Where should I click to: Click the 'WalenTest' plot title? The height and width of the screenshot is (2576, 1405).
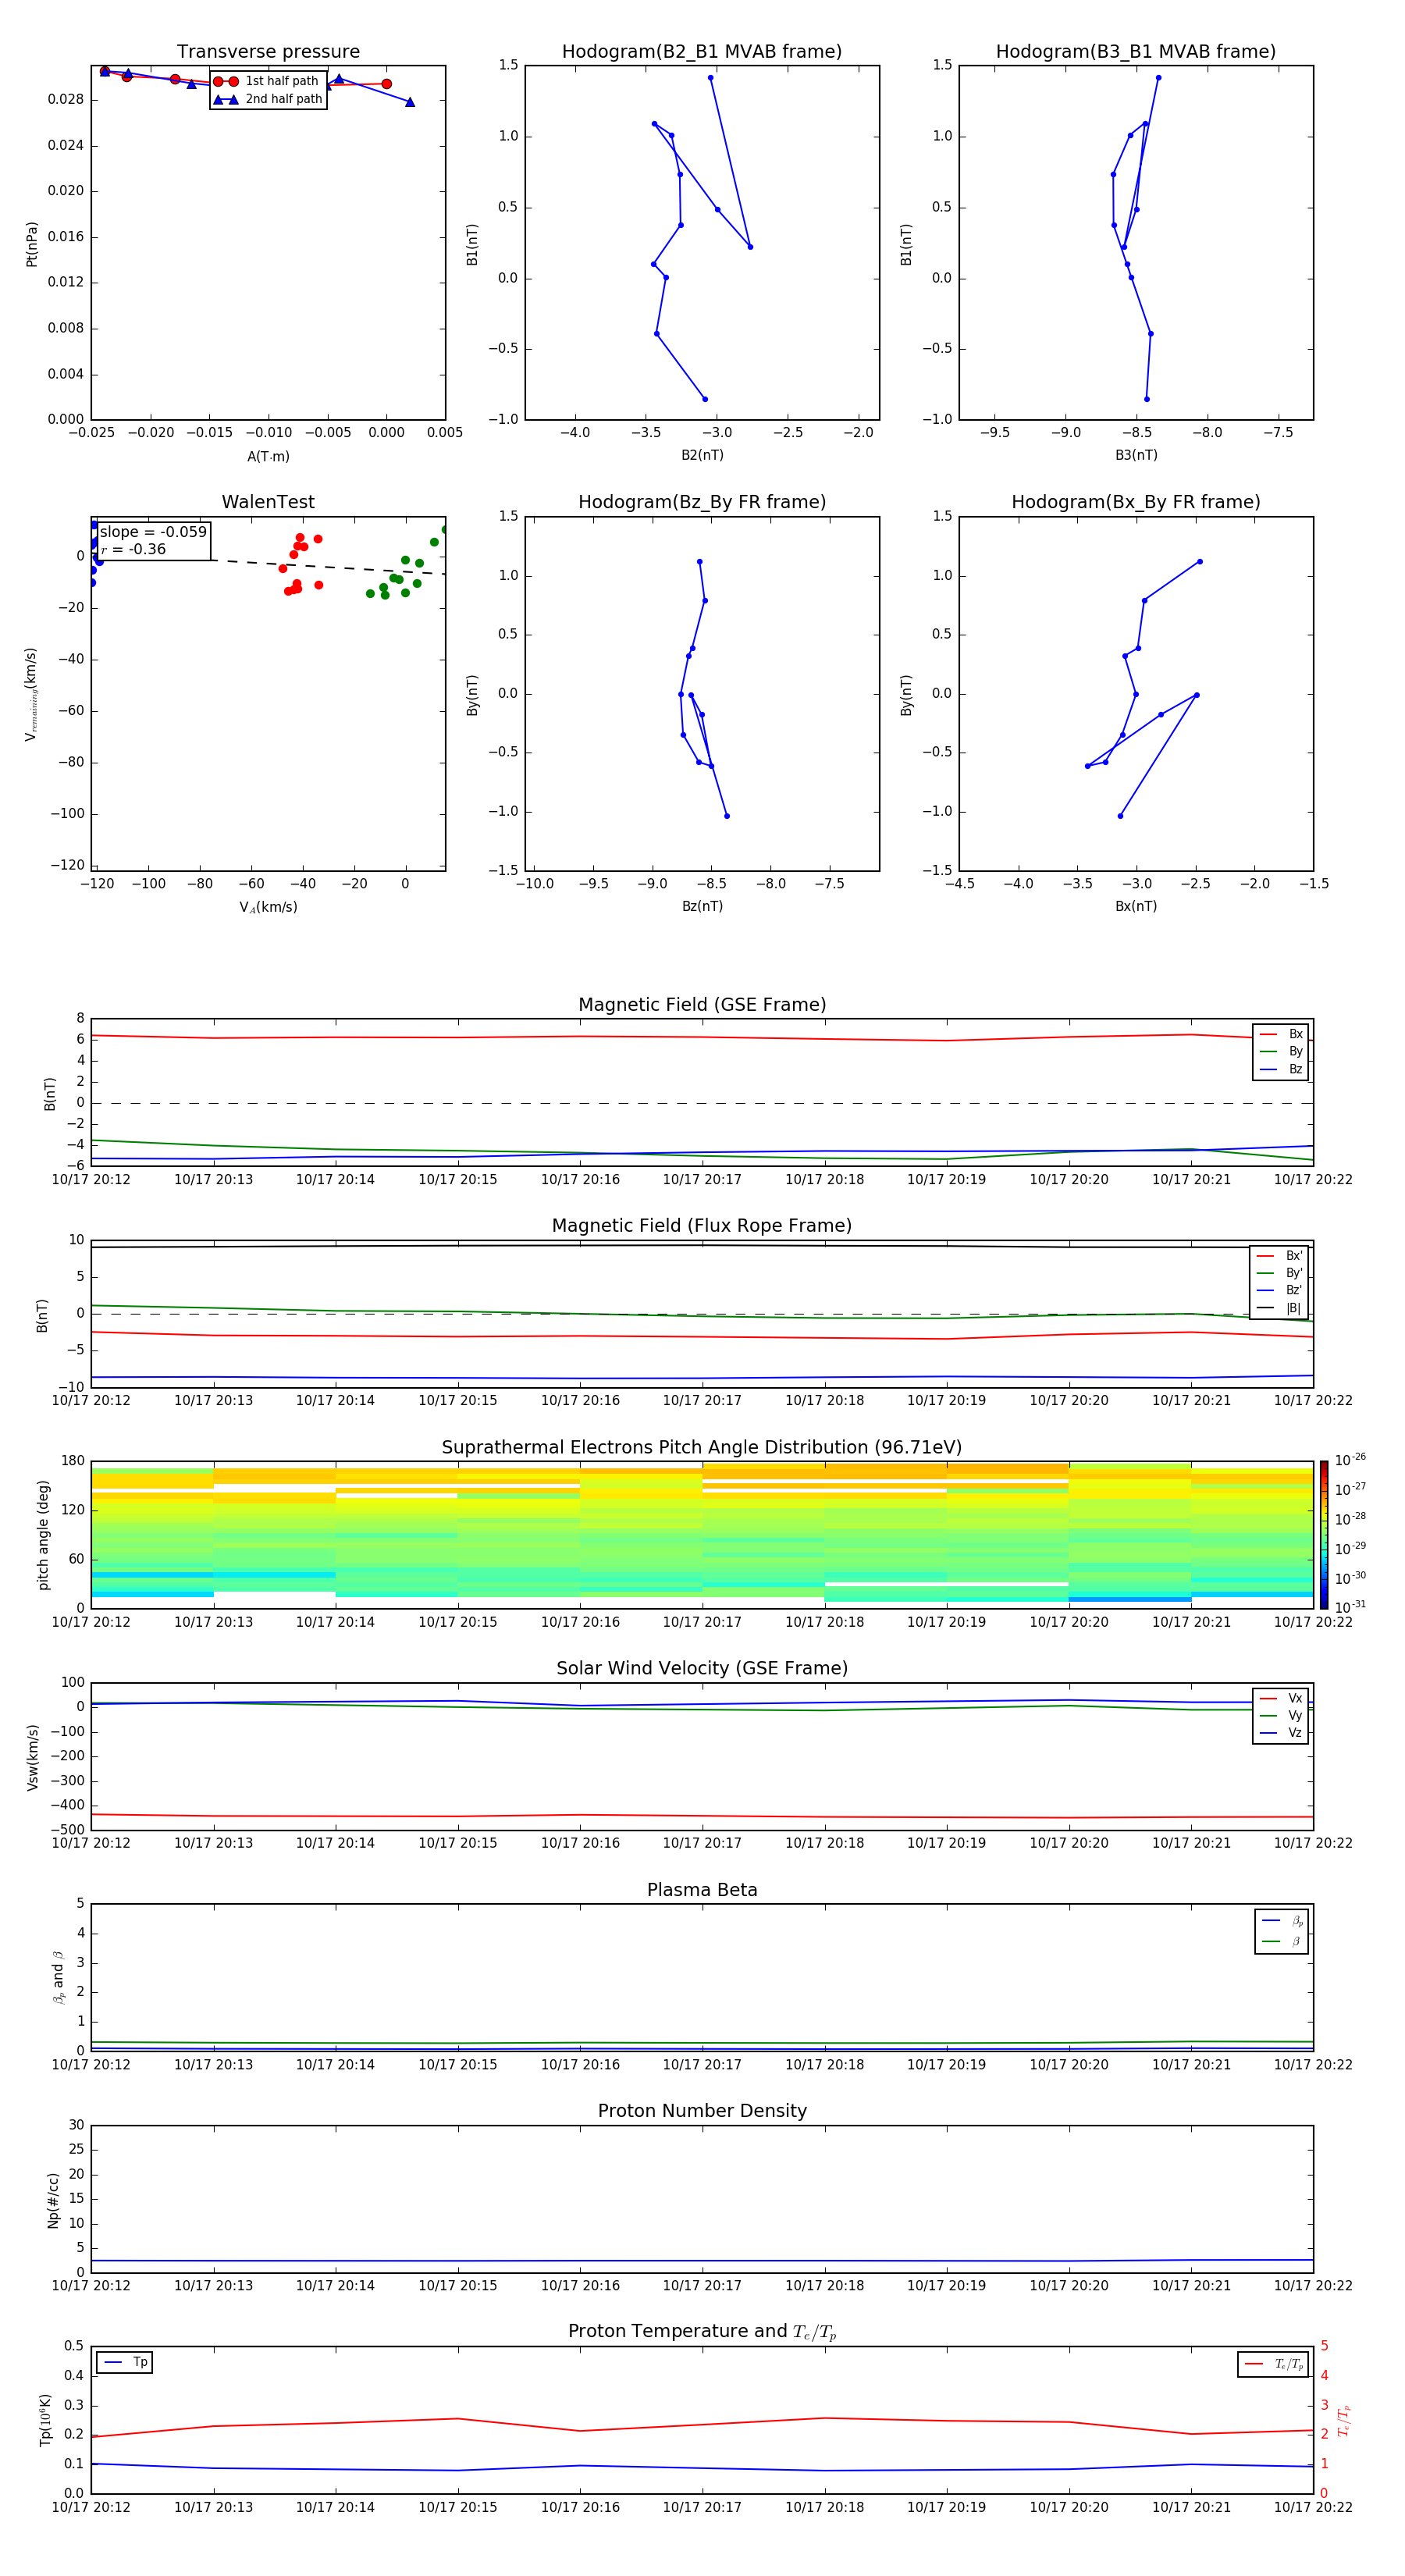pyautogui.click(x=268, y=502)
